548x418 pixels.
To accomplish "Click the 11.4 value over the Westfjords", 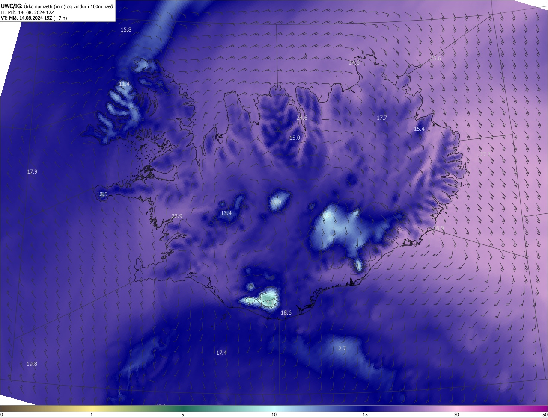I will 124,84.
